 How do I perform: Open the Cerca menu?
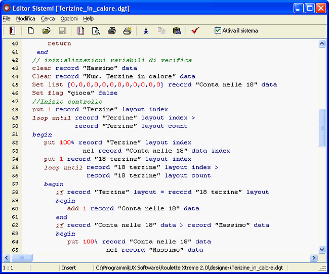[48, 19]
